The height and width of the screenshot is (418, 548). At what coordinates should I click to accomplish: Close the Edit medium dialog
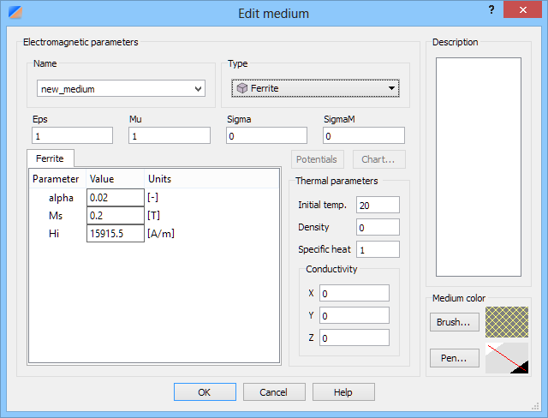click(522, 9)
